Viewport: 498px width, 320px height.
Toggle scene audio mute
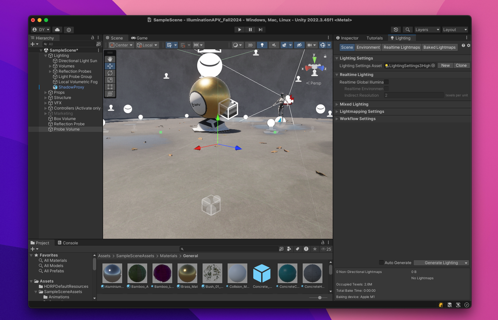coord(274,45)
